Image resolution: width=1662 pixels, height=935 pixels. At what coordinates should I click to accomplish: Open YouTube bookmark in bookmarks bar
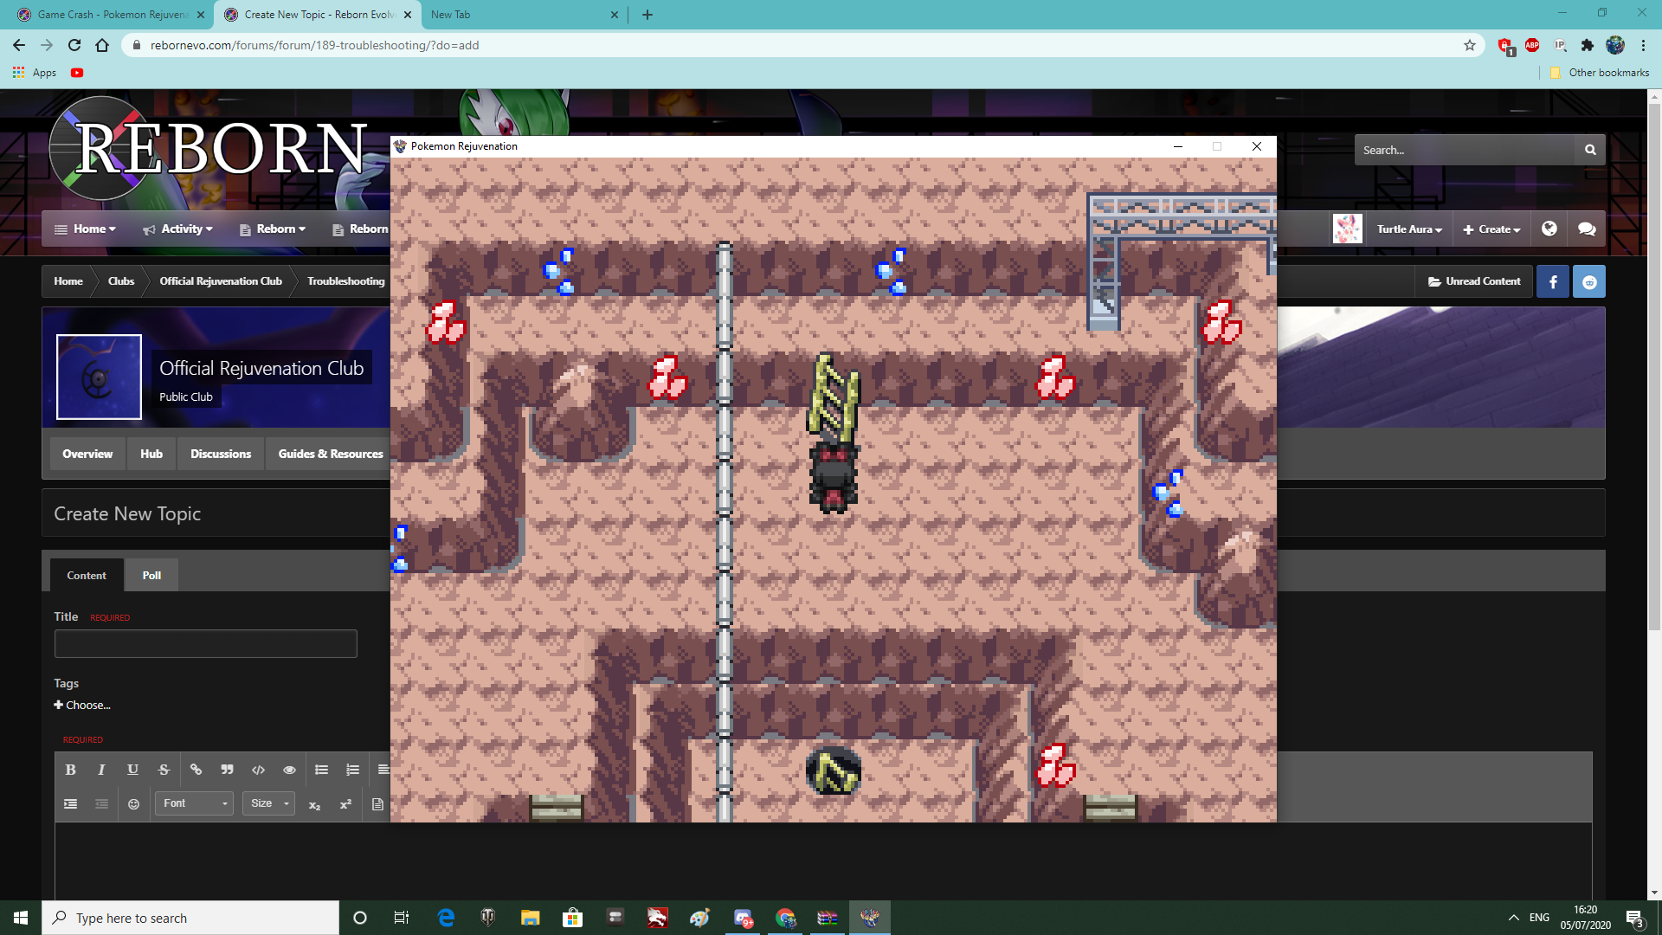click(77, 73)
